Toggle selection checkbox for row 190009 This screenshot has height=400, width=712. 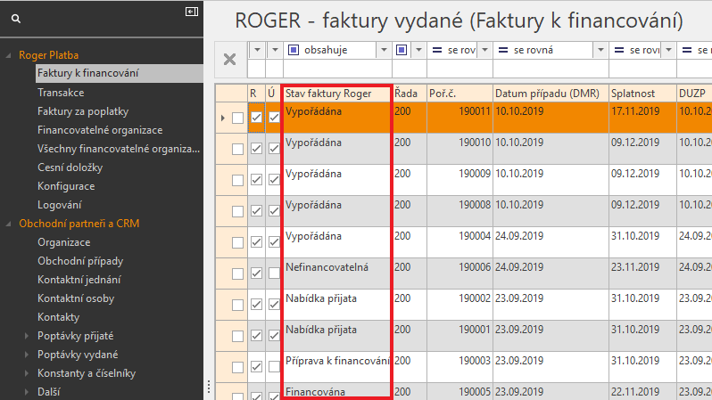coord(237,180)
